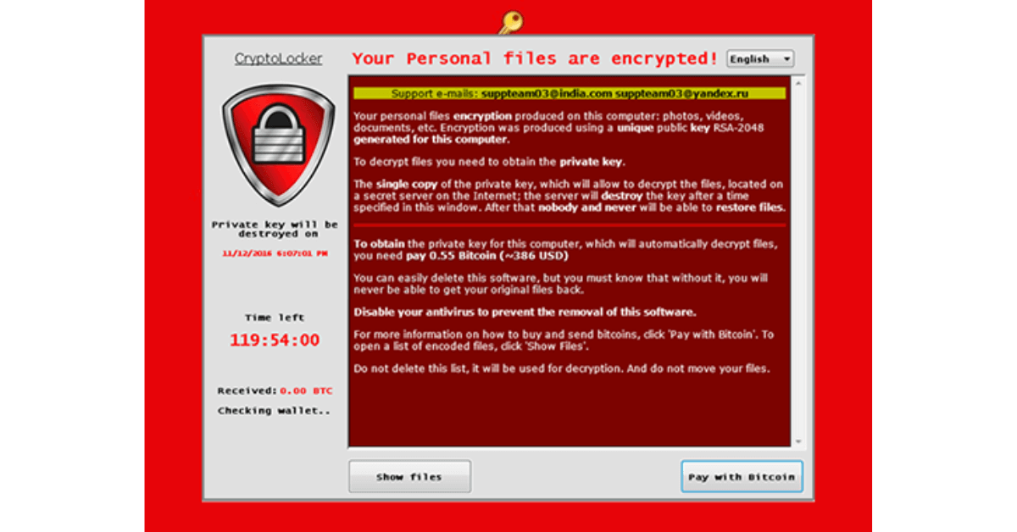Screen dimensions: 1017x532
Task: Click the suppteam03@yandex.ru email address
Action: (x=682, y=93)
